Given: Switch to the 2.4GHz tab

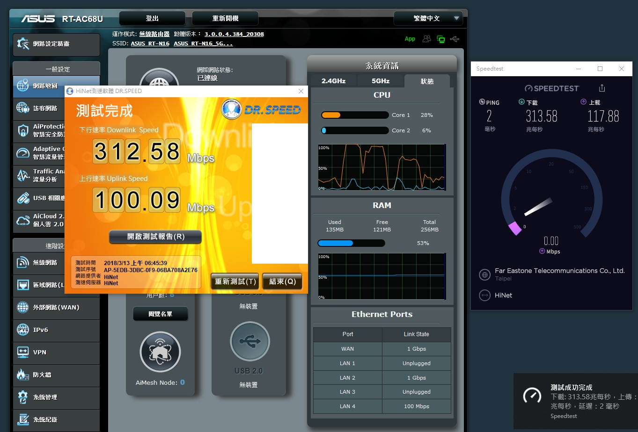Looking at the screenshot, I should pyautogui.click(x=334, y=81).
